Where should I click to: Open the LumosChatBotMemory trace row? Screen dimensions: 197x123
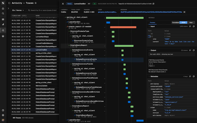click(35, 43)
